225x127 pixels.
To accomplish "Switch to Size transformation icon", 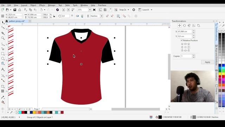I will (x=194, y=26).
